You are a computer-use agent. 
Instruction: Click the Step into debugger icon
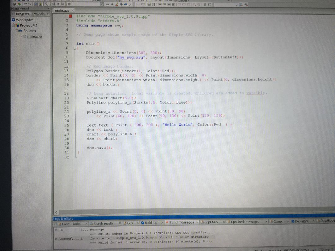62,4
